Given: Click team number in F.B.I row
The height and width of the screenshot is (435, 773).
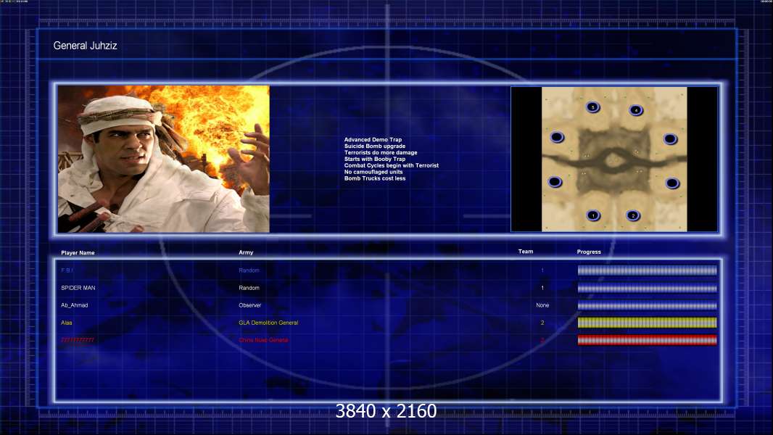Looking at the screenshot, I should pyautogui.click(x=542, y=270).
